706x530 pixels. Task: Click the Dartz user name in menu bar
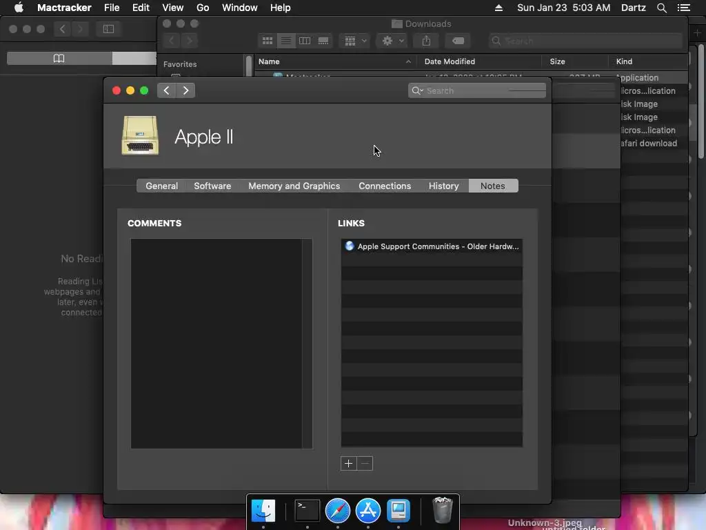tap(633, 8)
